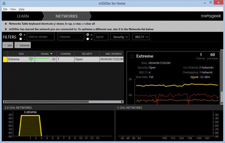225x143 pixels.
Task: Sort by Signal column arrow
Action: coord(51,54)
